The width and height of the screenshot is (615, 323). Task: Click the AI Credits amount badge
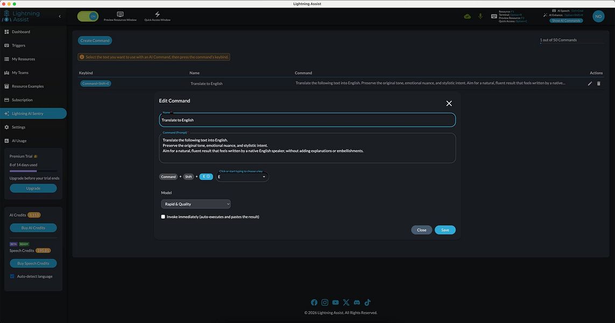[x=34, y=215]
